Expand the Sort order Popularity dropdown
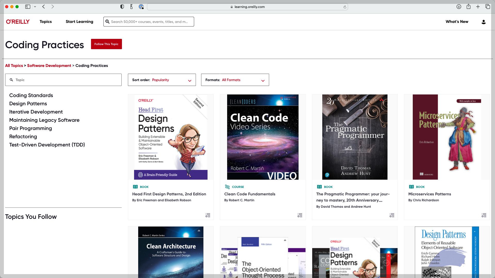 point(162,80)
